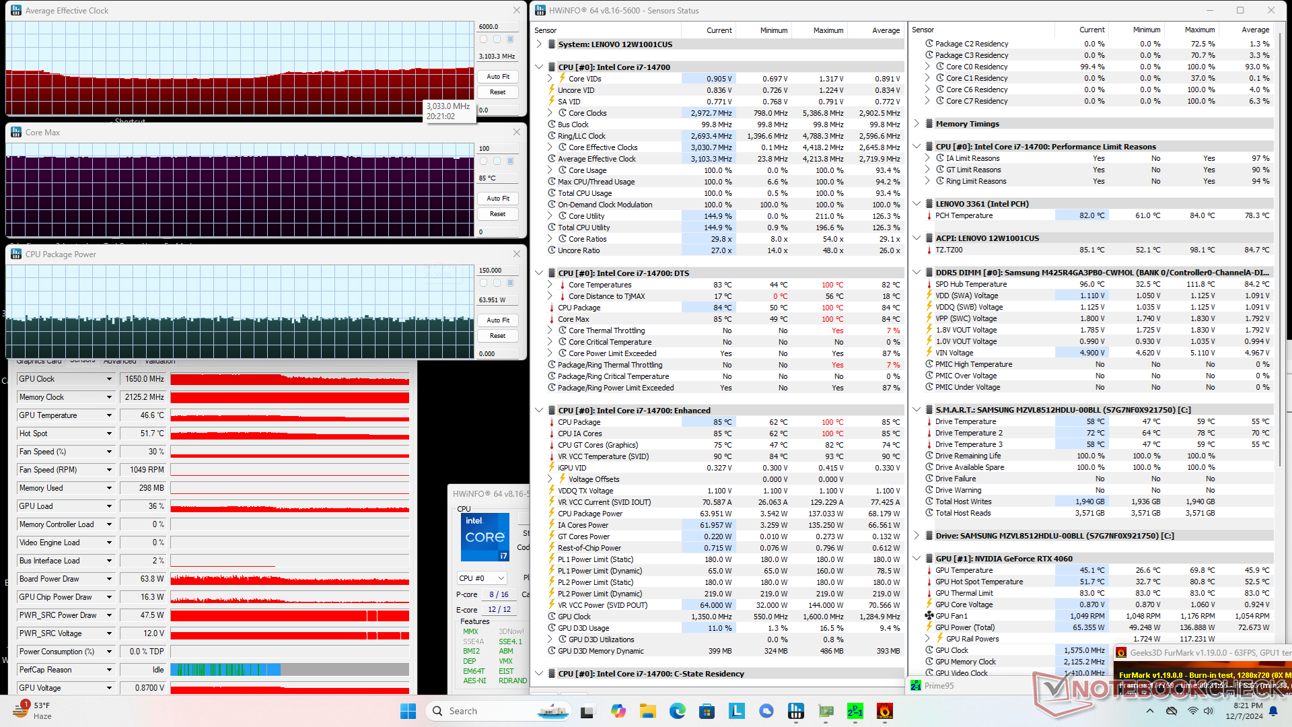Collapse the GPU [#1]: NVIDIA GeForce RTX 4060 section
The image size is (1292, 727).
[x=917, y=559]
